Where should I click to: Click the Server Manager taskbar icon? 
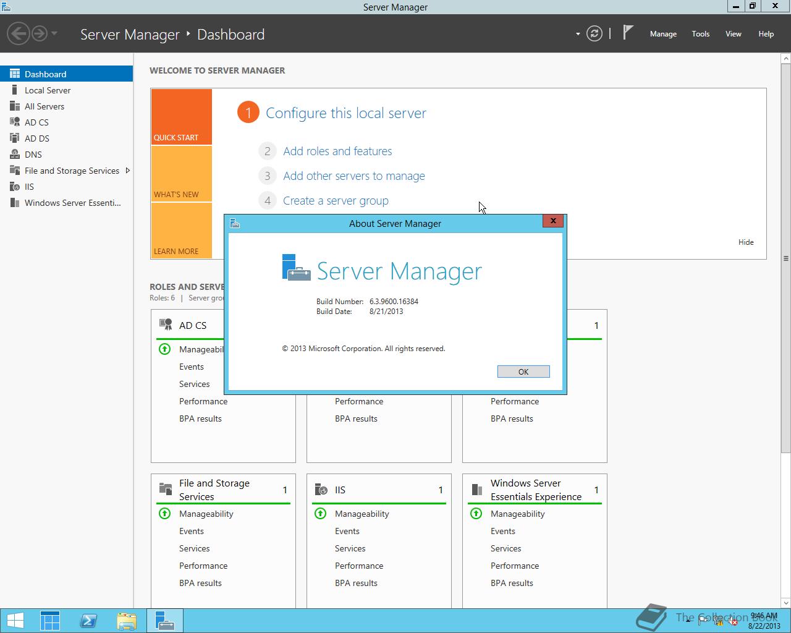[x=164, y=620]
